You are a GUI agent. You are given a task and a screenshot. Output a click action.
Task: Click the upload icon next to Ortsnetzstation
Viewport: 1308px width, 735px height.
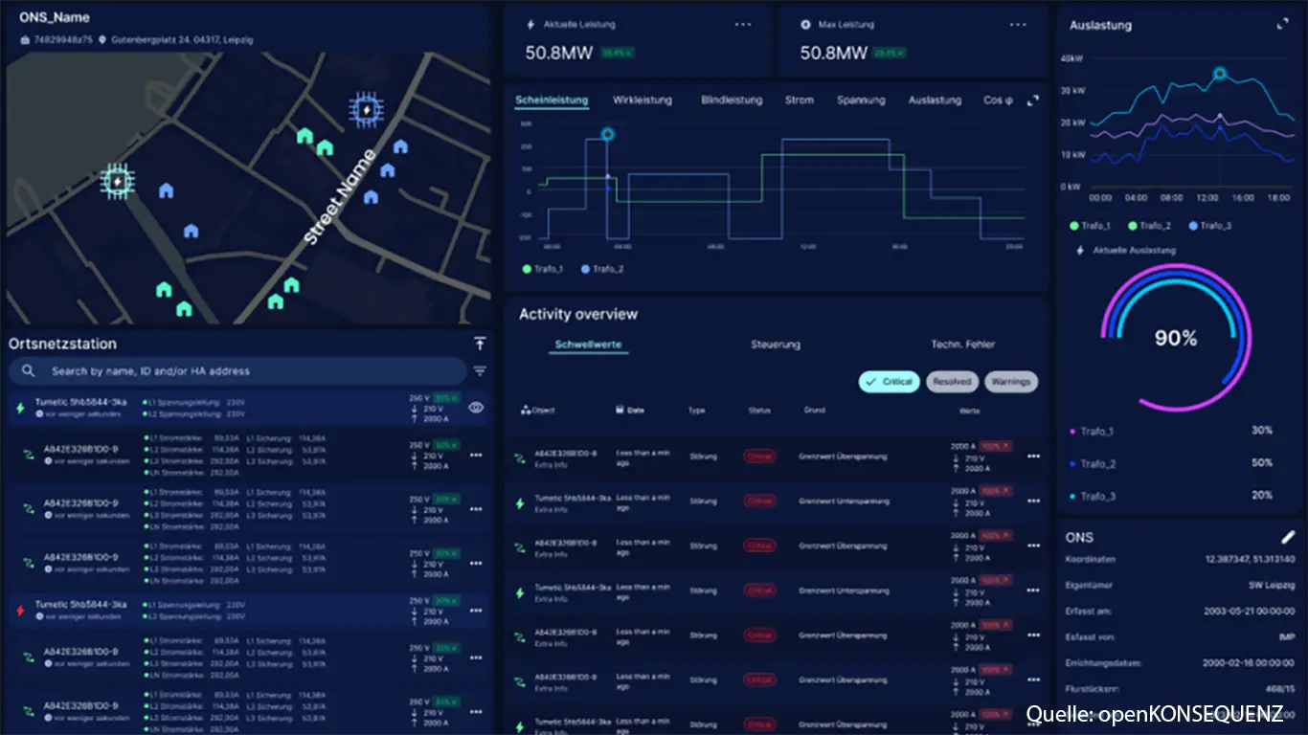click(480, 344)
